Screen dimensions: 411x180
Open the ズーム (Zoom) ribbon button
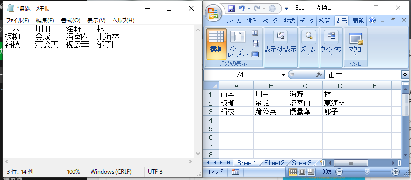(x=308, y=42)
